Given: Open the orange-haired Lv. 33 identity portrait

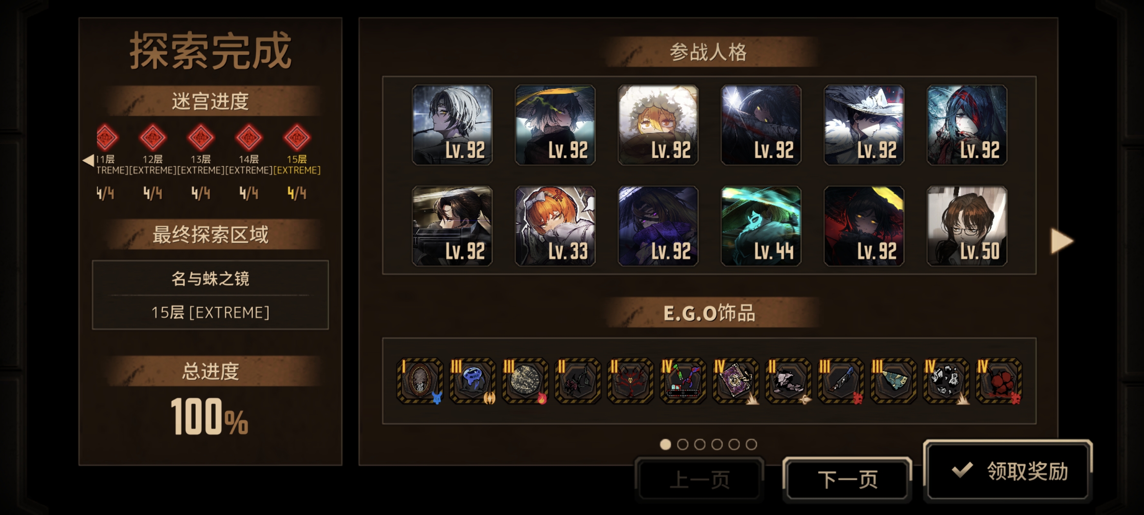Looking at the screenshot, I should [555, 226].
